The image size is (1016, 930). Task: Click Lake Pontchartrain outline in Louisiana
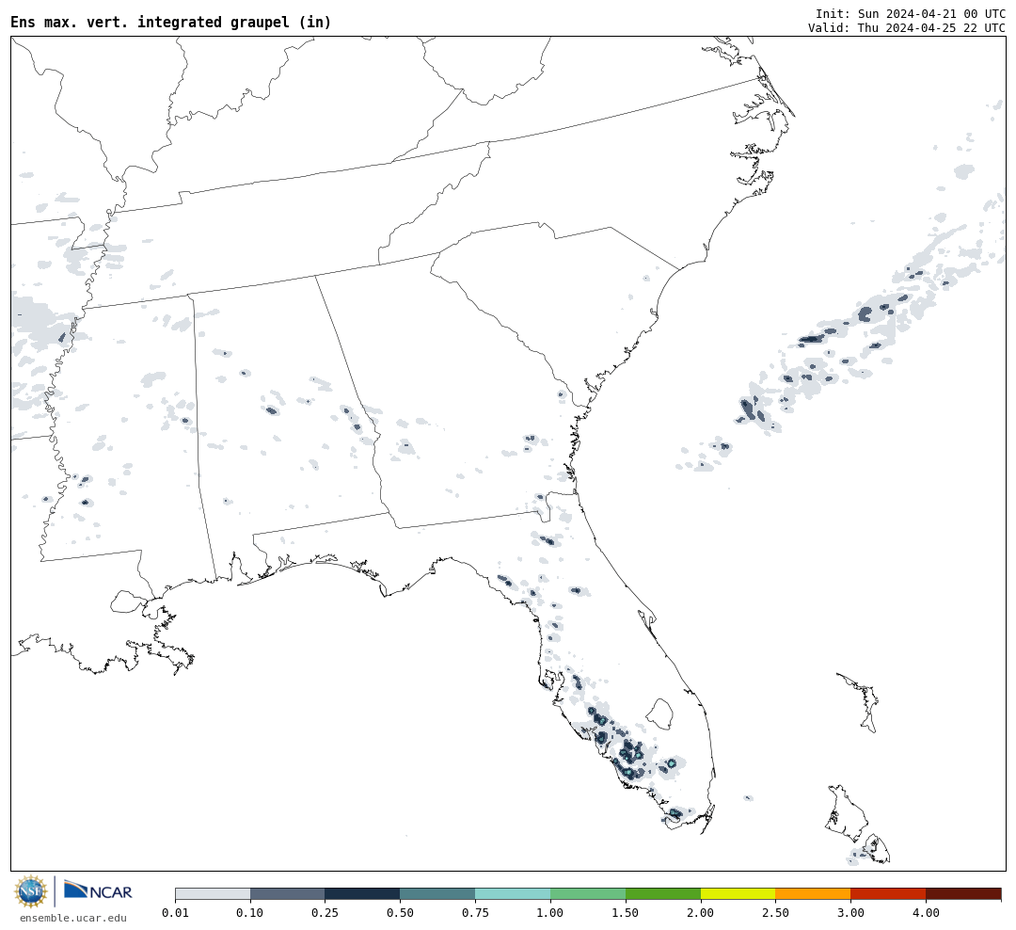[x=127, y=601]
